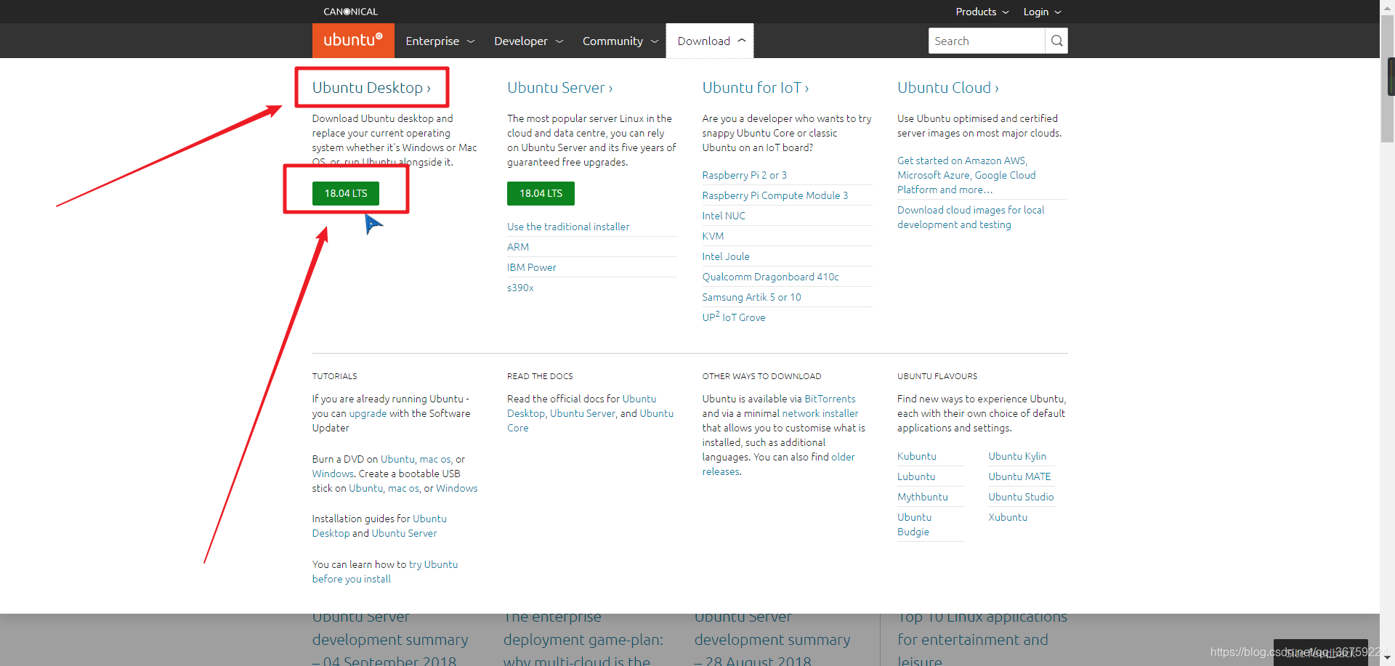
Task: Click the Canonical logo at the top
Action: pyautogui.click(x=350, y=12)
